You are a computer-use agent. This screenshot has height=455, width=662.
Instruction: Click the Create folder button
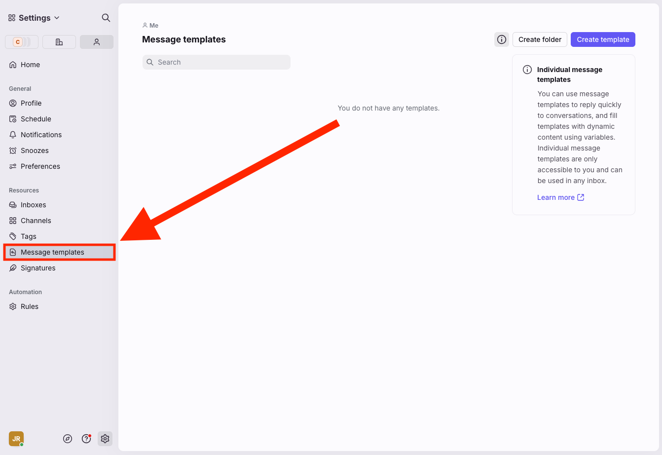pyautogui.click(x=540, y=39)
